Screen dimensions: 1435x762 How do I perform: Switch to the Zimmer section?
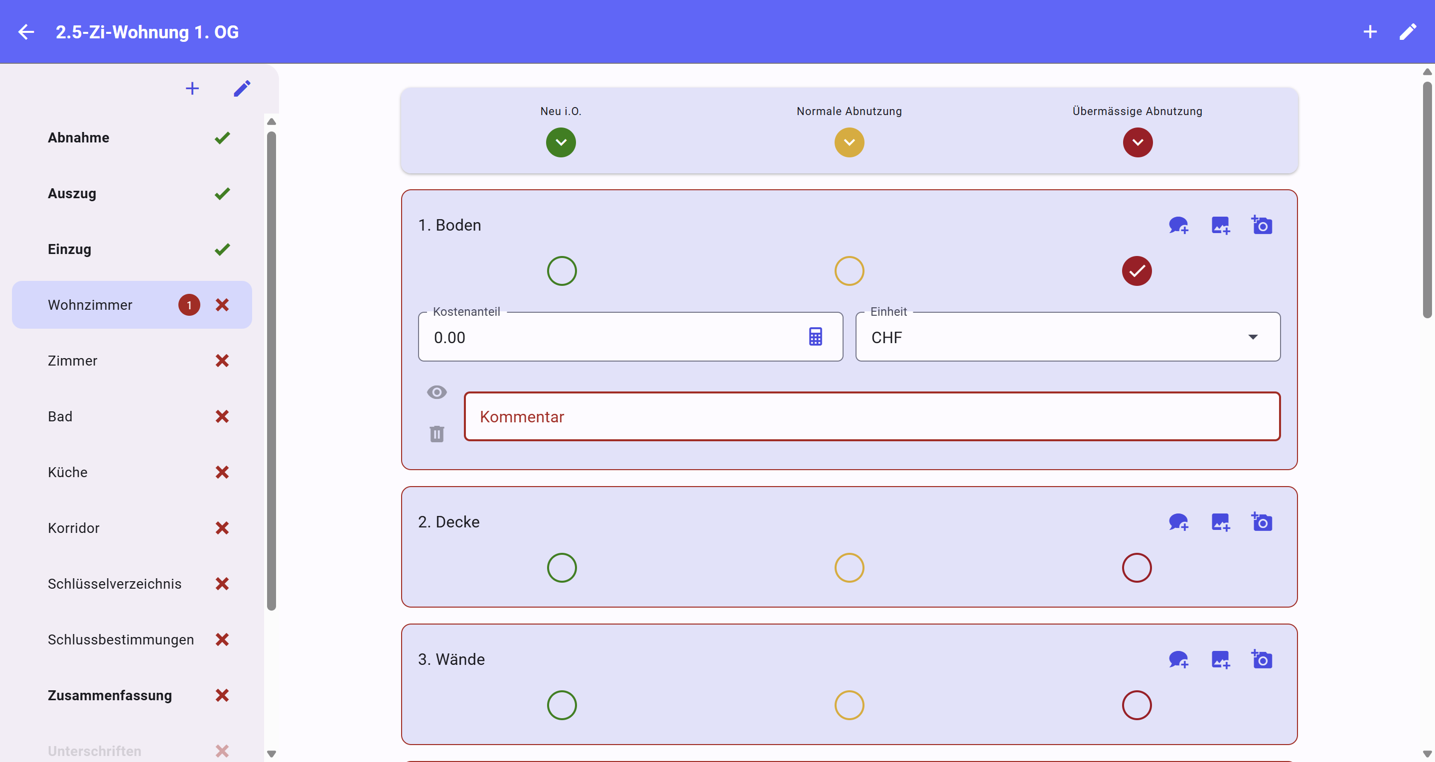click(x=132, y=361)
